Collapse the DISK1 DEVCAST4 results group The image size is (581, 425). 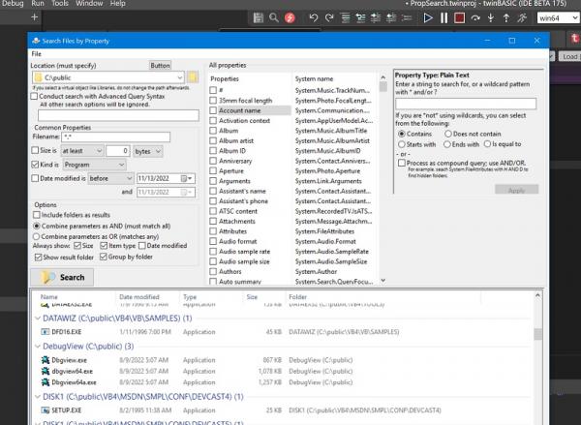tap(38, 397)
